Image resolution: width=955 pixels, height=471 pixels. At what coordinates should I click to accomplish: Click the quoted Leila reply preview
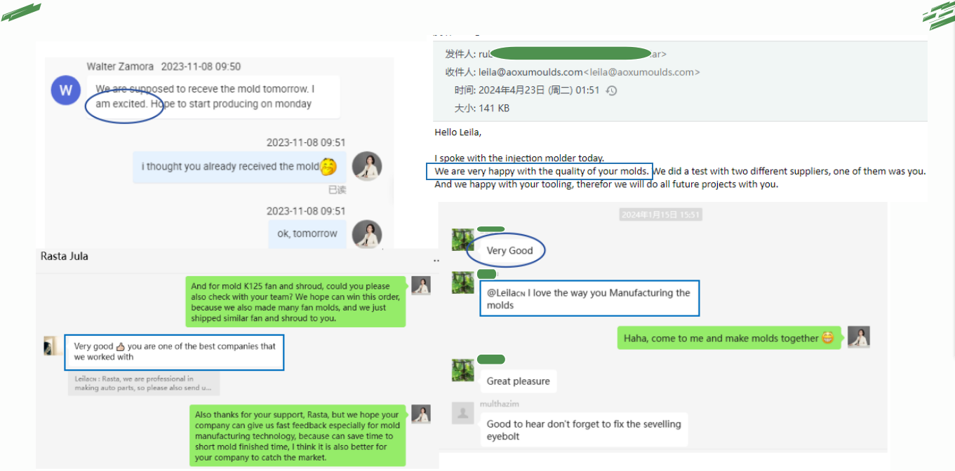pos(144,383)
